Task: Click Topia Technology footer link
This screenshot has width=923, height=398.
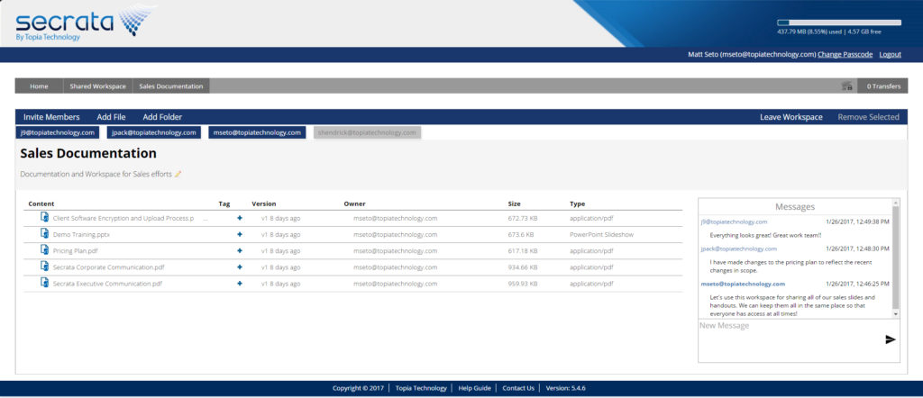Action: tap(420, 388)
